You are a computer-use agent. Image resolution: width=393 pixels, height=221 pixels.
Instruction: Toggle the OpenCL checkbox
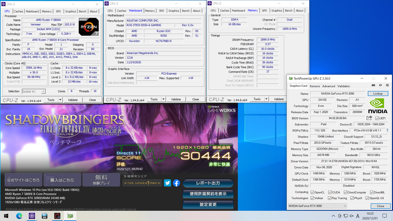pyautogui.click(x=312, y=192)
